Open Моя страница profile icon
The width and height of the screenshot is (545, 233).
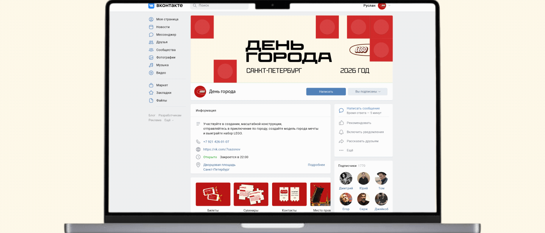[151, 19]
